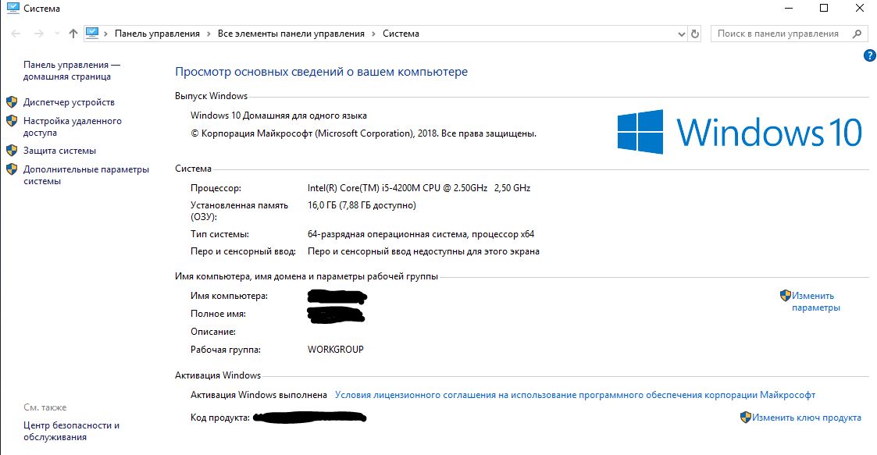
Task: Open 'Защита системы' link
Action: tap(59, 151)
